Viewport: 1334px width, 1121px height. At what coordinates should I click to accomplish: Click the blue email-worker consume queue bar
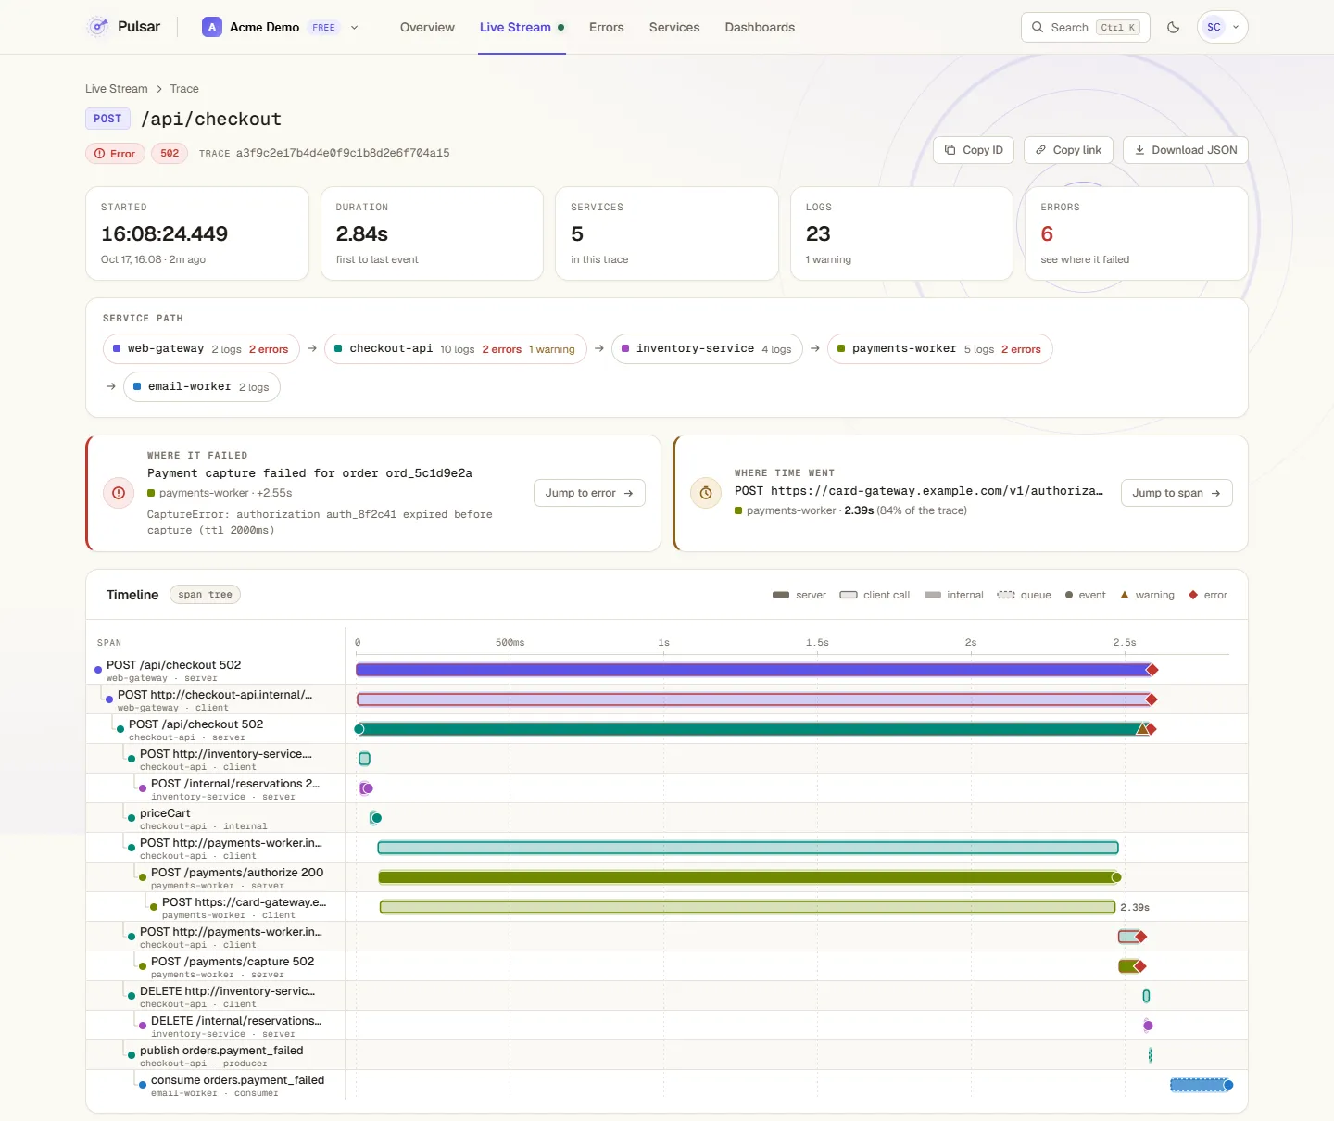tap(1201, 1085)
